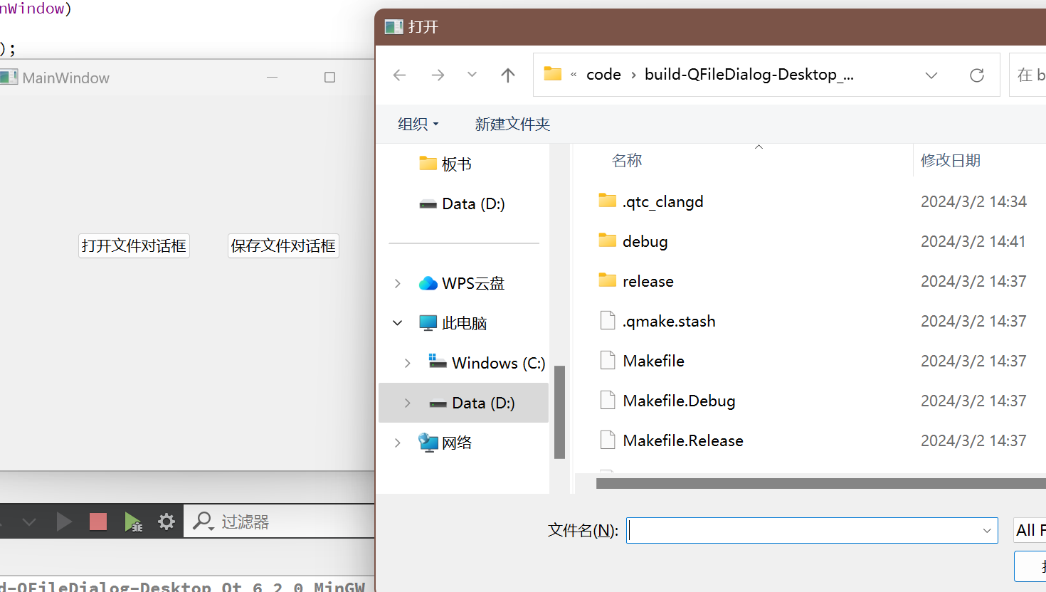This screenshot has height=592, width=1046.
Task: Click the 过滤器 filter field in Qt Creator
Action: click(x=279, y=522)
